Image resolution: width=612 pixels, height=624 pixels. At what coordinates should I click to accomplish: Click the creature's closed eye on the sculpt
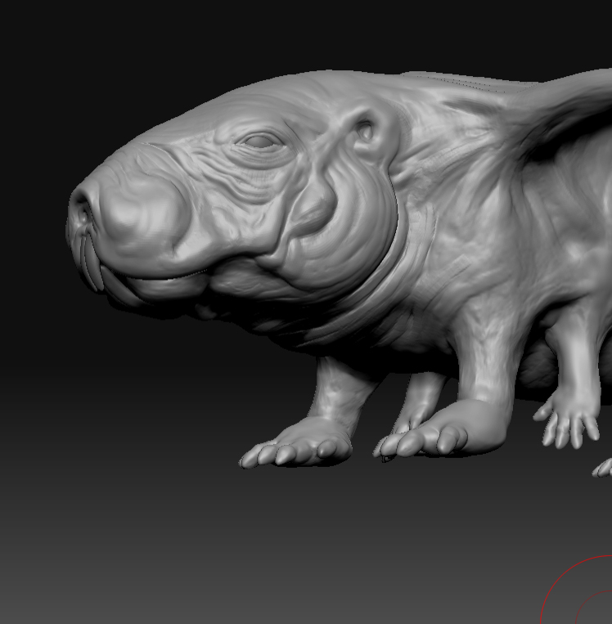click(261, 141)
